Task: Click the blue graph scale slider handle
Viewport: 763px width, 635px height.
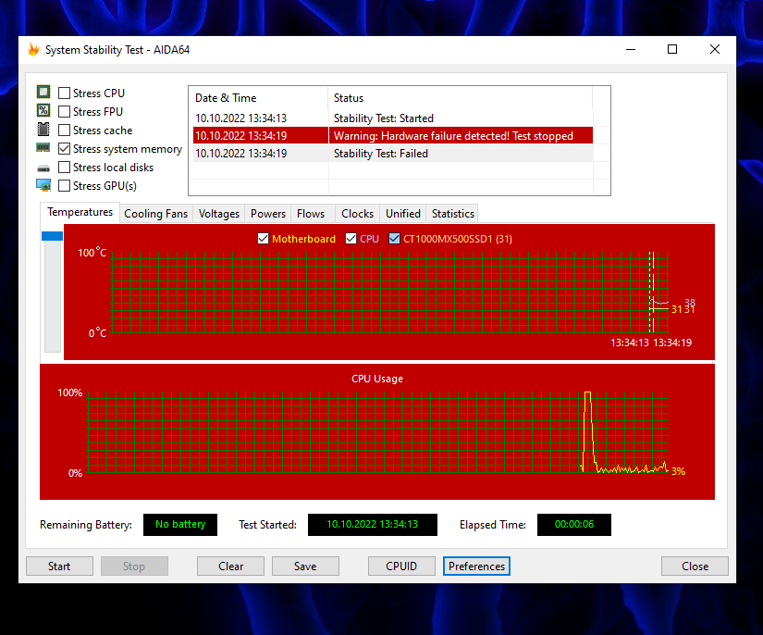Action: click(52, 236)
